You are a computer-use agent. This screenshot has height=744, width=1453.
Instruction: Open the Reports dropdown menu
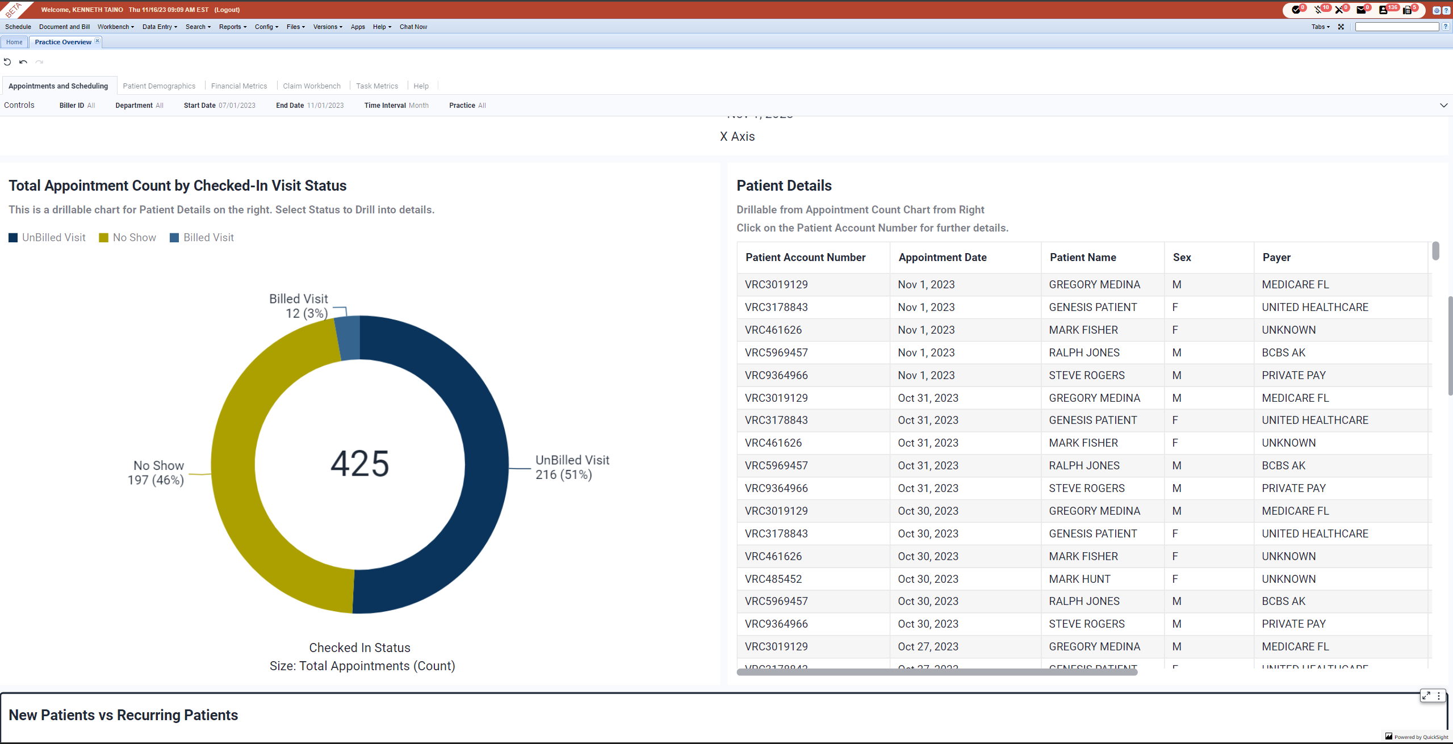click(x=232, y=27)
